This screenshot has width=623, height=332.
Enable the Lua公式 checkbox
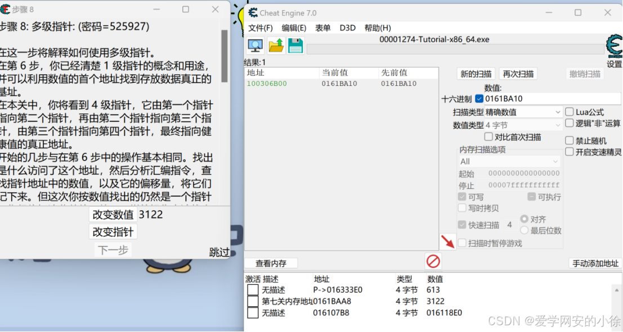click(x=570, y=112)
